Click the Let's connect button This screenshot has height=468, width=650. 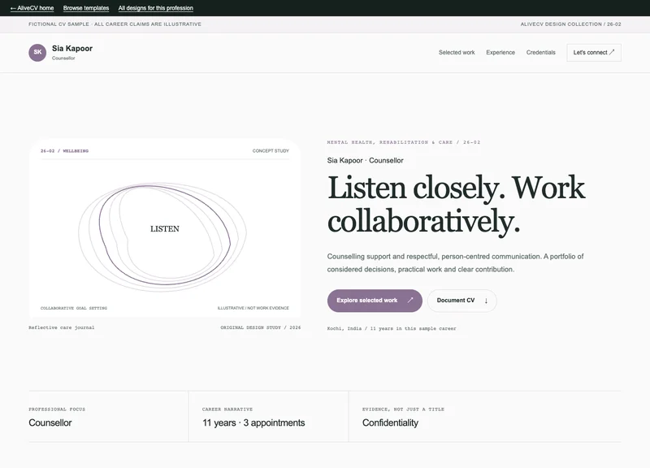tap(594, 53)
